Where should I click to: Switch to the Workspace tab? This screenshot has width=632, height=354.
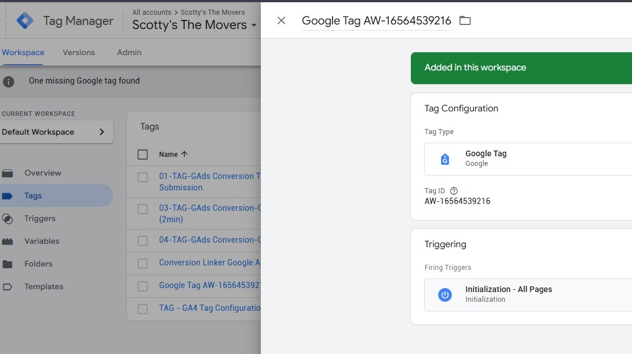click(23, 52)
